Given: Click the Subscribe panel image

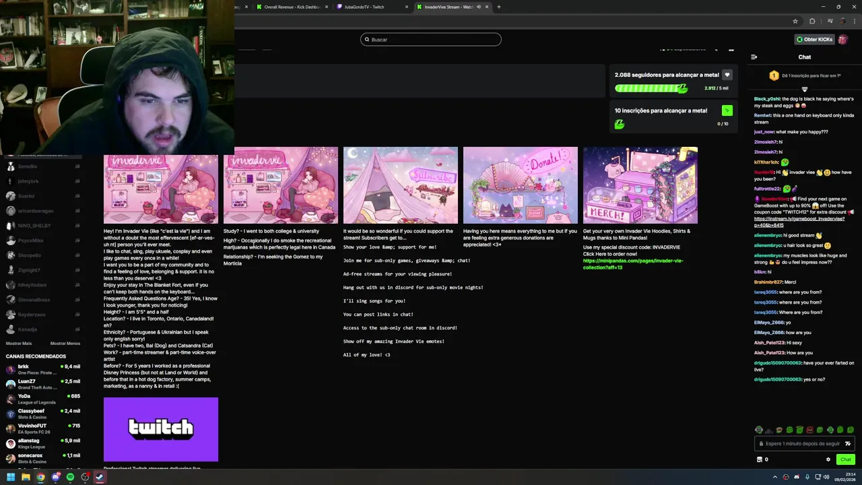Looking at the screenshot, I should 401,185.
